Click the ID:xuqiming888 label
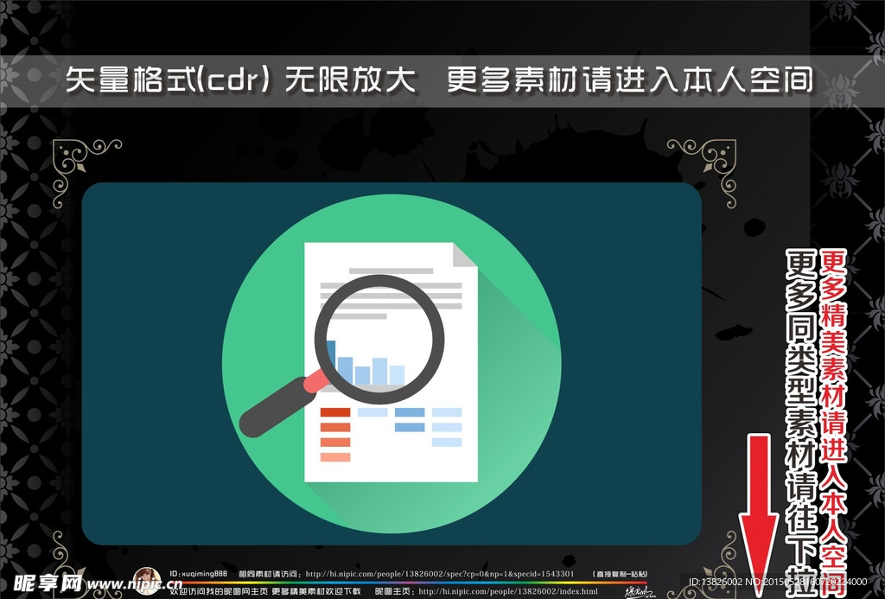The height and width of the screenshot is (599, 885). (x=198, y=573)
